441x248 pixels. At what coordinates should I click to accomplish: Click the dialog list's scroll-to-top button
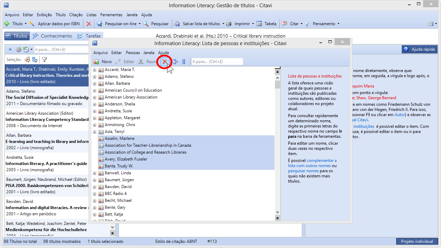pyautogui.click(x=277, y=72)
